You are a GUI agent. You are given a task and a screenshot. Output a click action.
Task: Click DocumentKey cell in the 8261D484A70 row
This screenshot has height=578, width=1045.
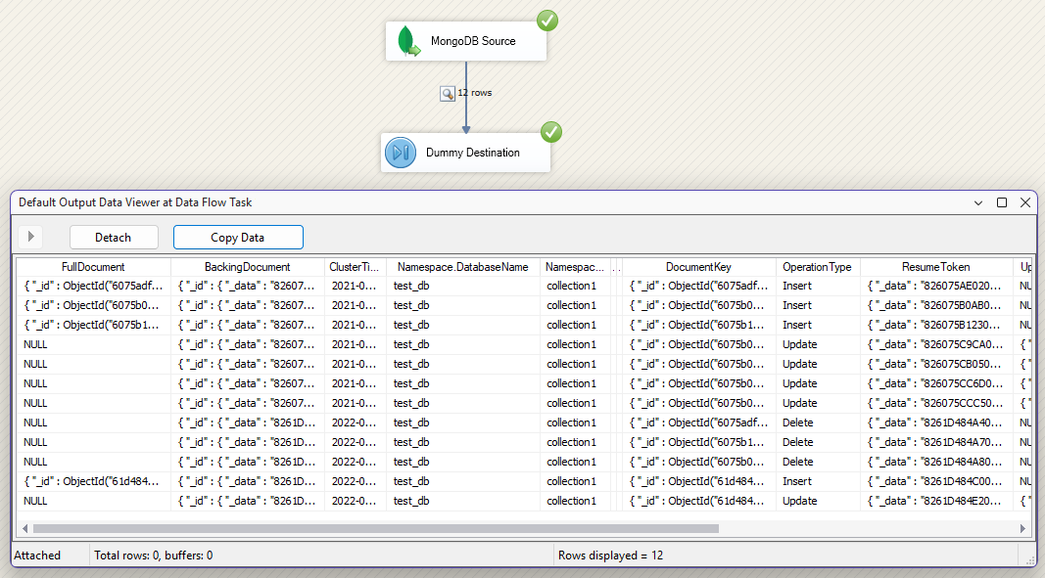coord(698,442)
